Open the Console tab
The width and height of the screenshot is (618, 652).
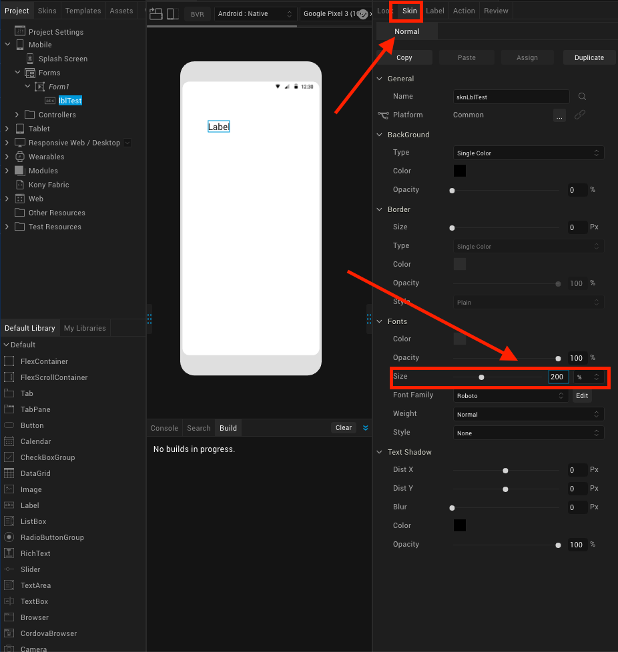point(164,428)
